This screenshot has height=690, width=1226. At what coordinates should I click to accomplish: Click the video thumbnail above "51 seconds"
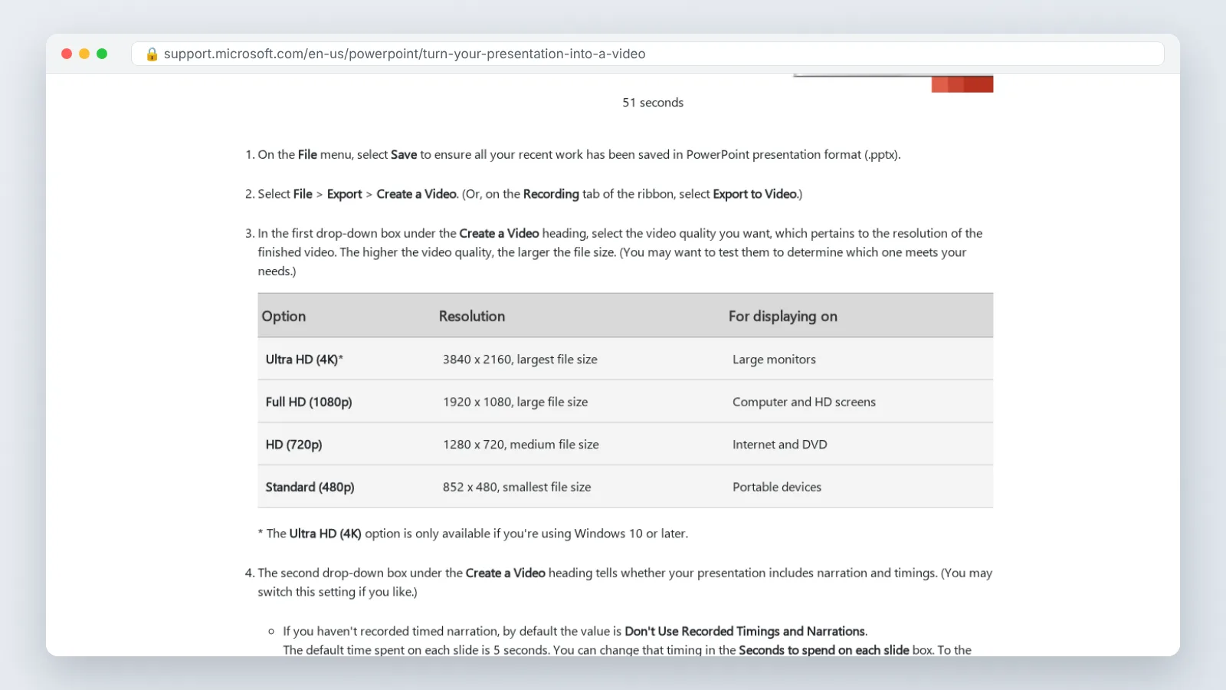893,84
